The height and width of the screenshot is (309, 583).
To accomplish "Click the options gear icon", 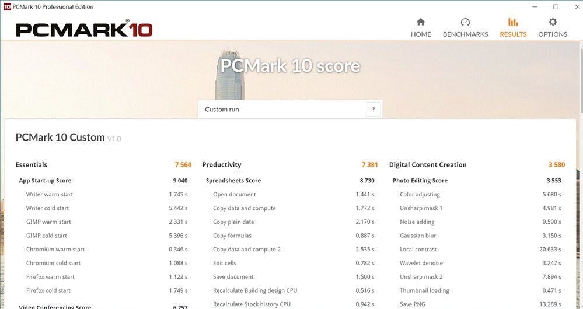I will tap(553, 22).
